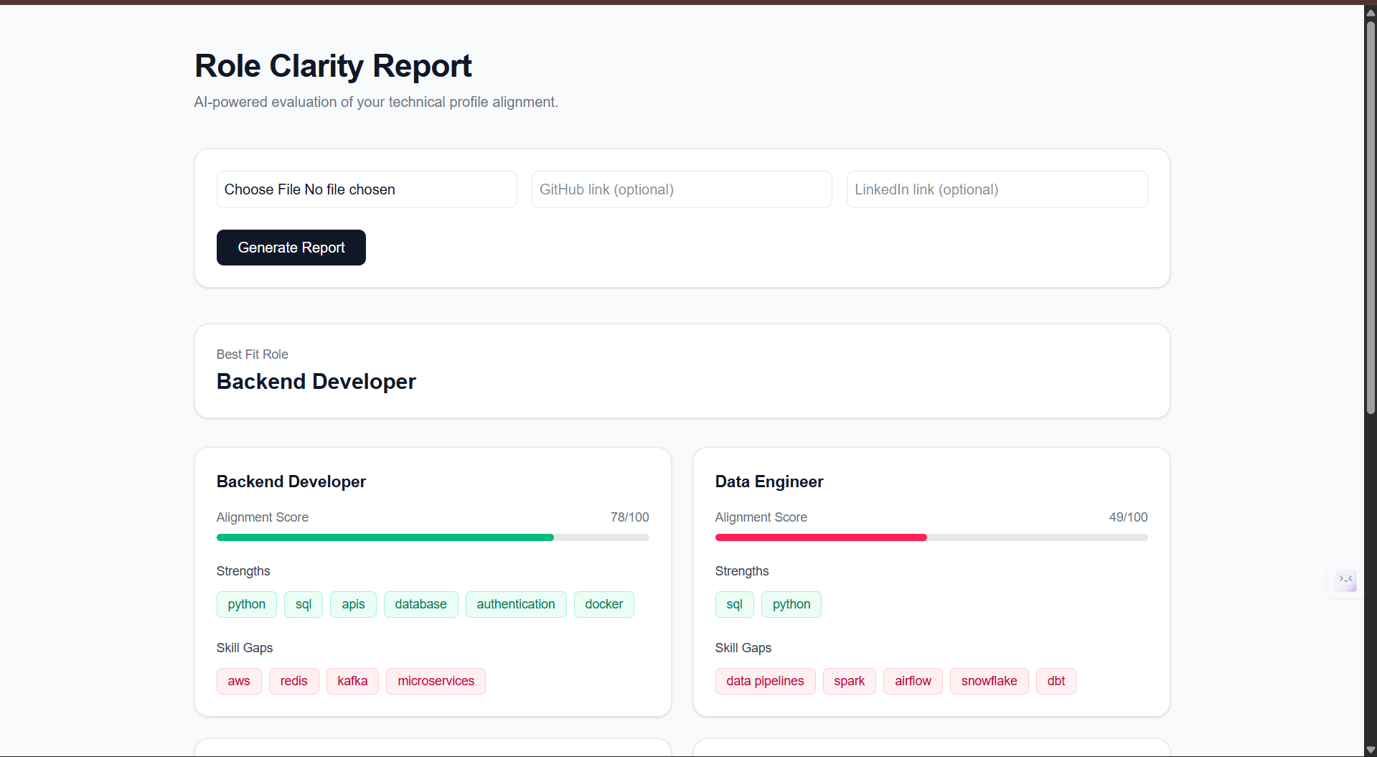1377x757 pixels.
Task: Click the scrollbar up arrow
Action: [x=1371, y=12]
